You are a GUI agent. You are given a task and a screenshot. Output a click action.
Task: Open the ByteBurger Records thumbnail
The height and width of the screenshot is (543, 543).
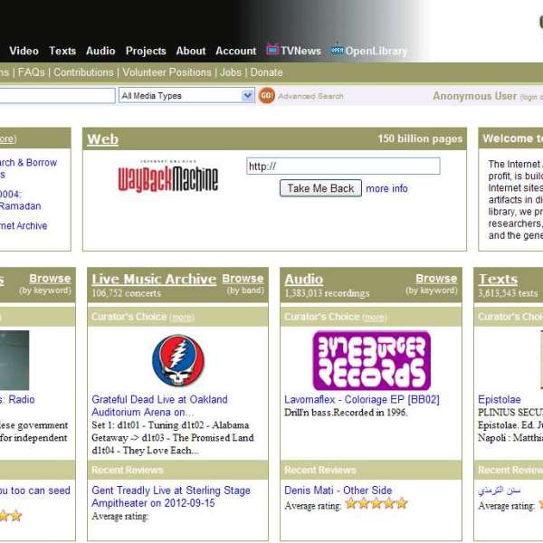372,360
